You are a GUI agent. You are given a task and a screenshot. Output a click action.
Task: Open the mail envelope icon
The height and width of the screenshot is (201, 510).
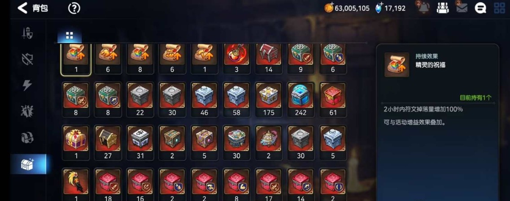(461, 8)
